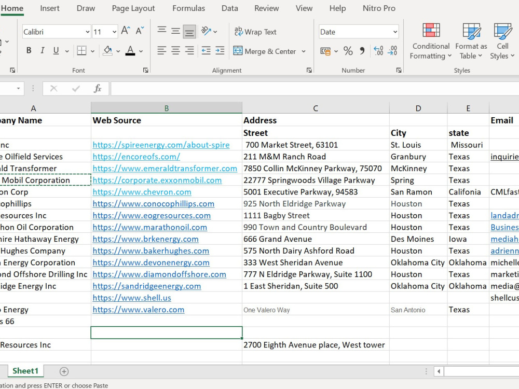This screenshot has width=519, height=389.
Task: Align text left icon
Action: click(162, 51)
